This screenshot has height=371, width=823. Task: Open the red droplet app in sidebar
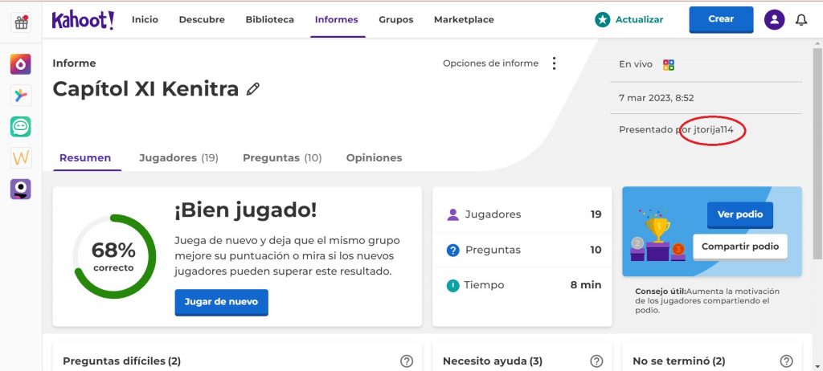(x=21, y=64)
